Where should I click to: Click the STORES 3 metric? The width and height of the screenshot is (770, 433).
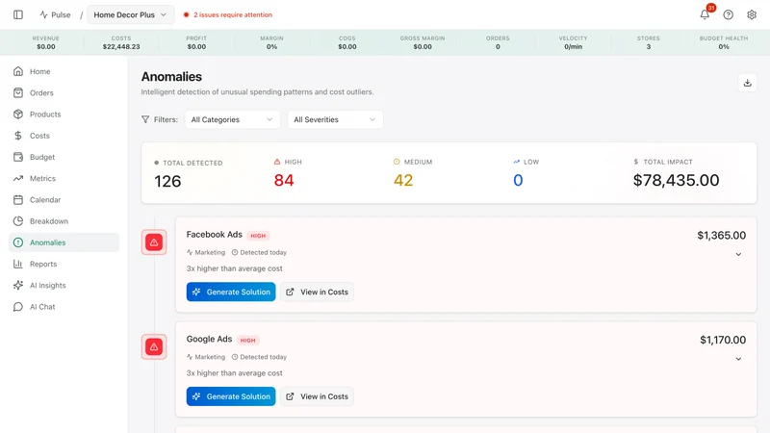click(648, 42)
